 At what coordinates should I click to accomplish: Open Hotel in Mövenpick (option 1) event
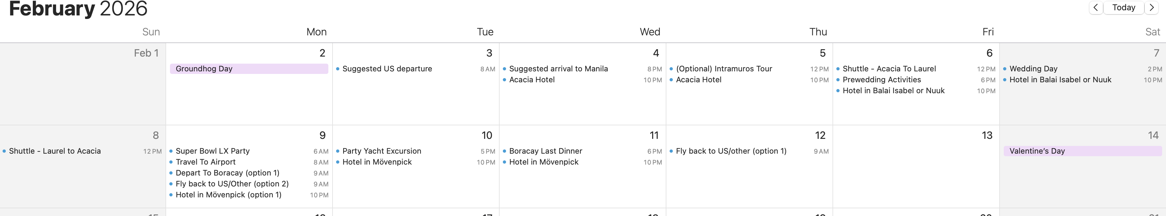249,195
